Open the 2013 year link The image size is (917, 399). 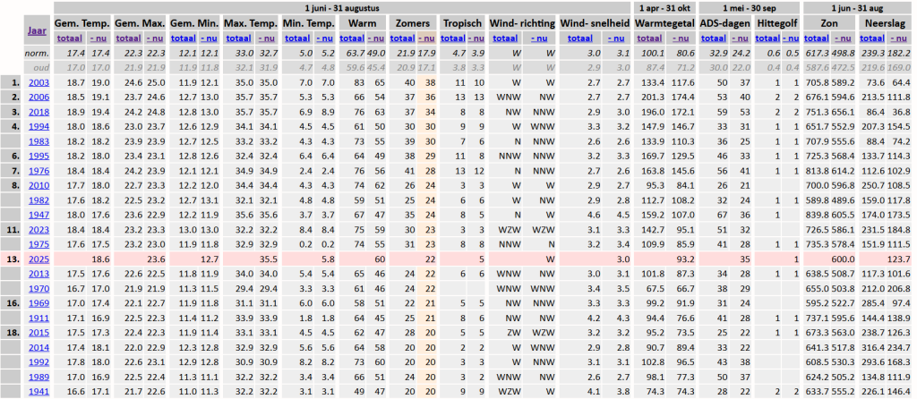click(39, 274)
